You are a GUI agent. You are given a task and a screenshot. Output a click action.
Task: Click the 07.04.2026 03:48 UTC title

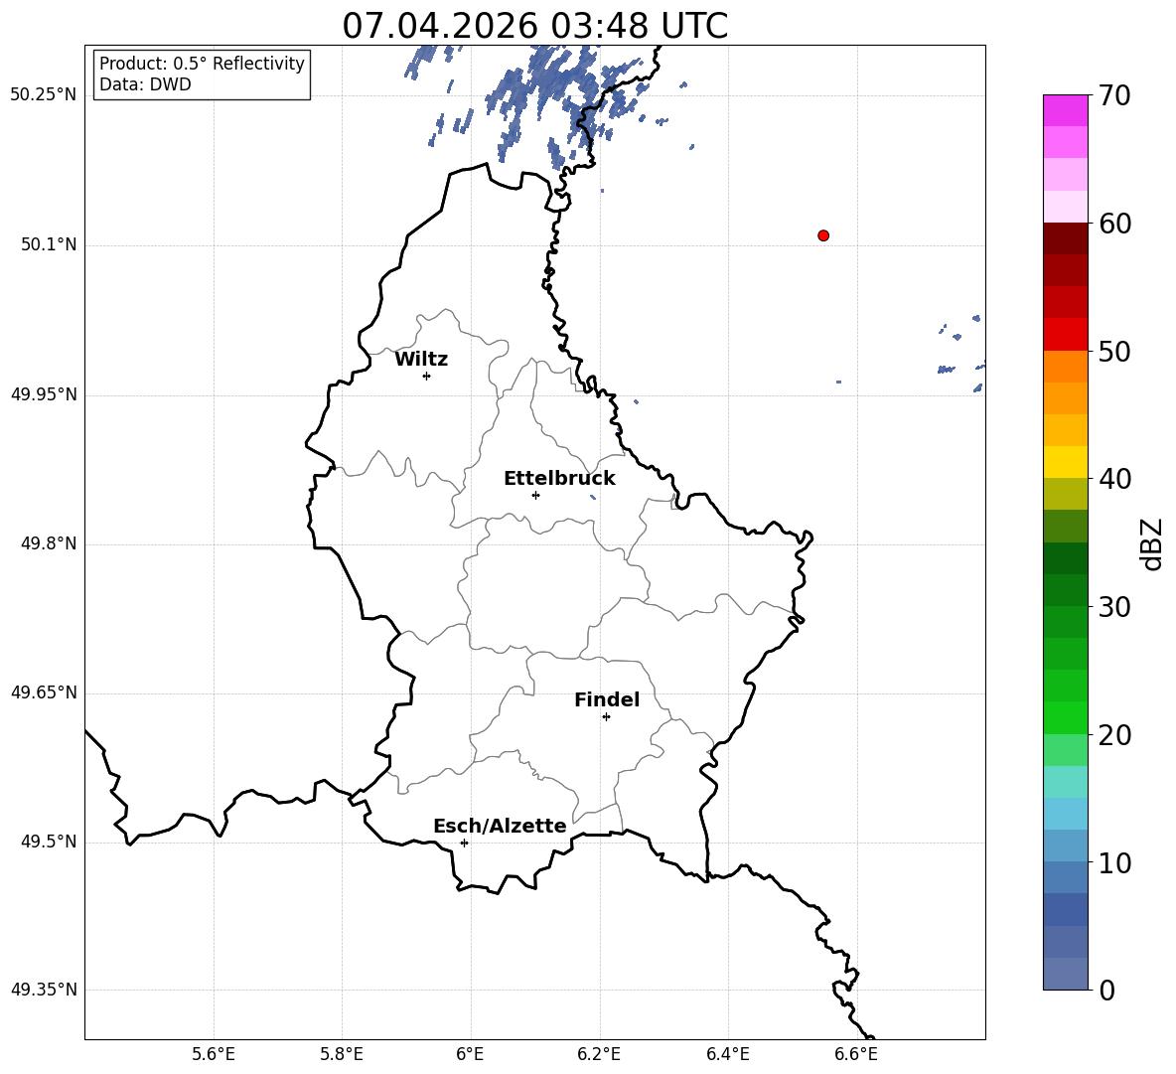(534, 26)
